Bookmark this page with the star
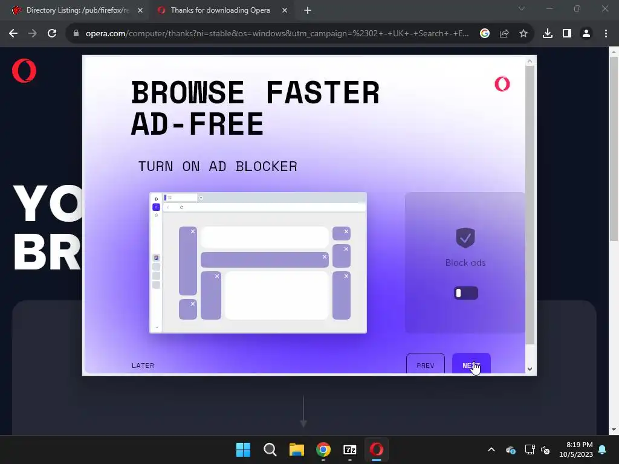619x464 pixels. coord(523,34)
